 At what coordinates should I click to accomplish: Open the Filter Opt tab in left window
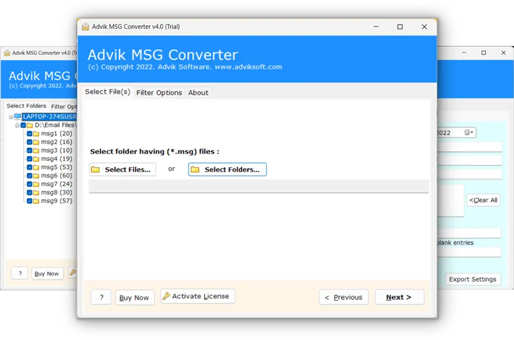click(64, 107)
